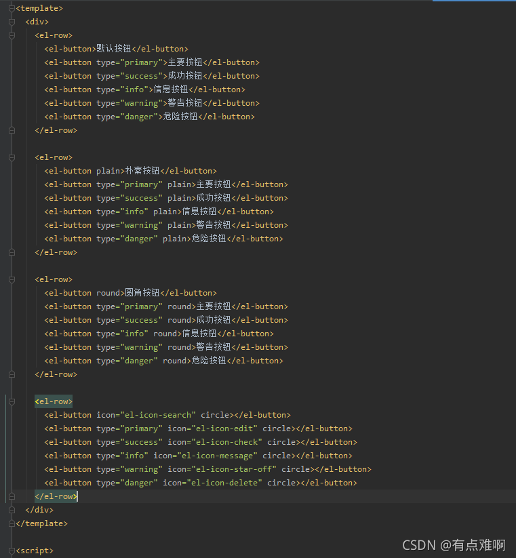This screenshot has width=516, height=558.
Task: Click the icon="el-icon-check" circle button line
Action: tap(201, 442)
